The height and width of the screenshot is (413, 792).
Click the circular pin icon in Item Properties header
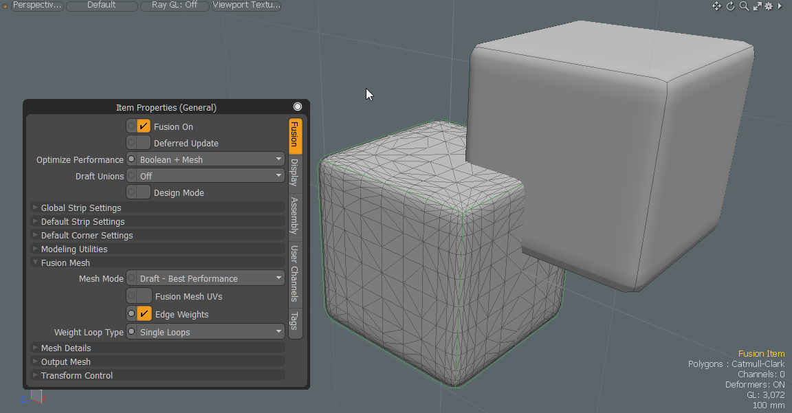pyautogui.click(x=298, y=107)
